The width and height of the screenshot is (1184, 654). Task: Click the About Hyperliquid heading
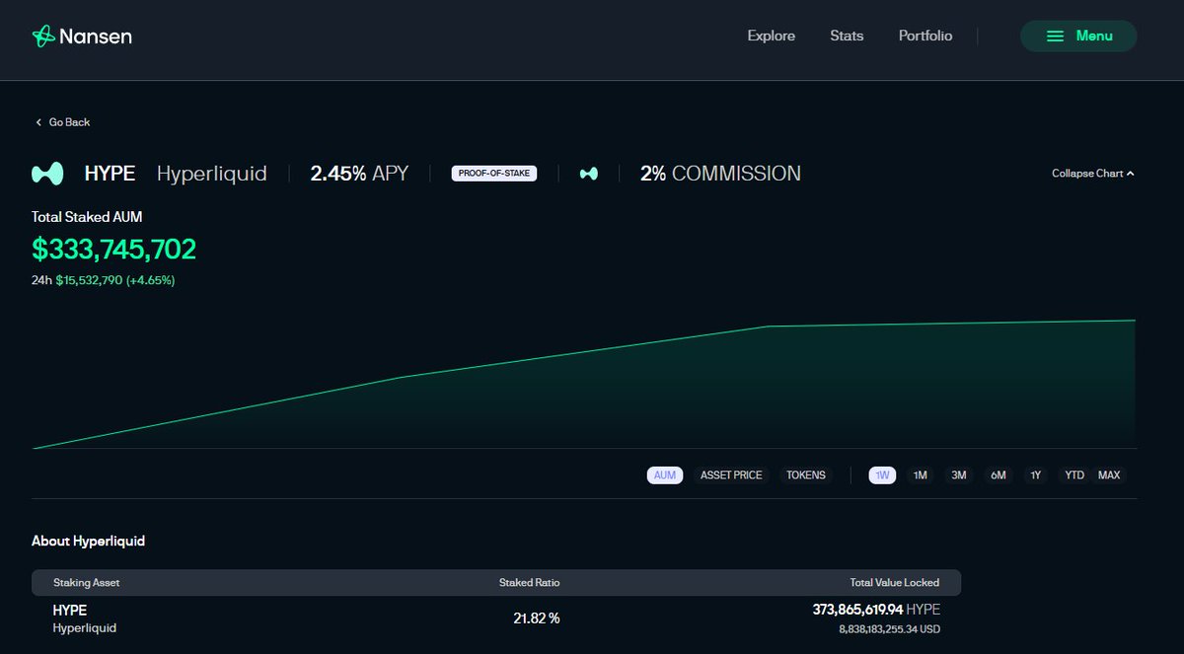pos(89,541)
